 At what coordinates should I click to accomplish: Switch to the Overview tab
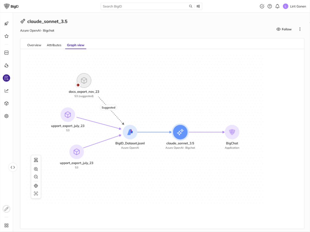(34, 45)
